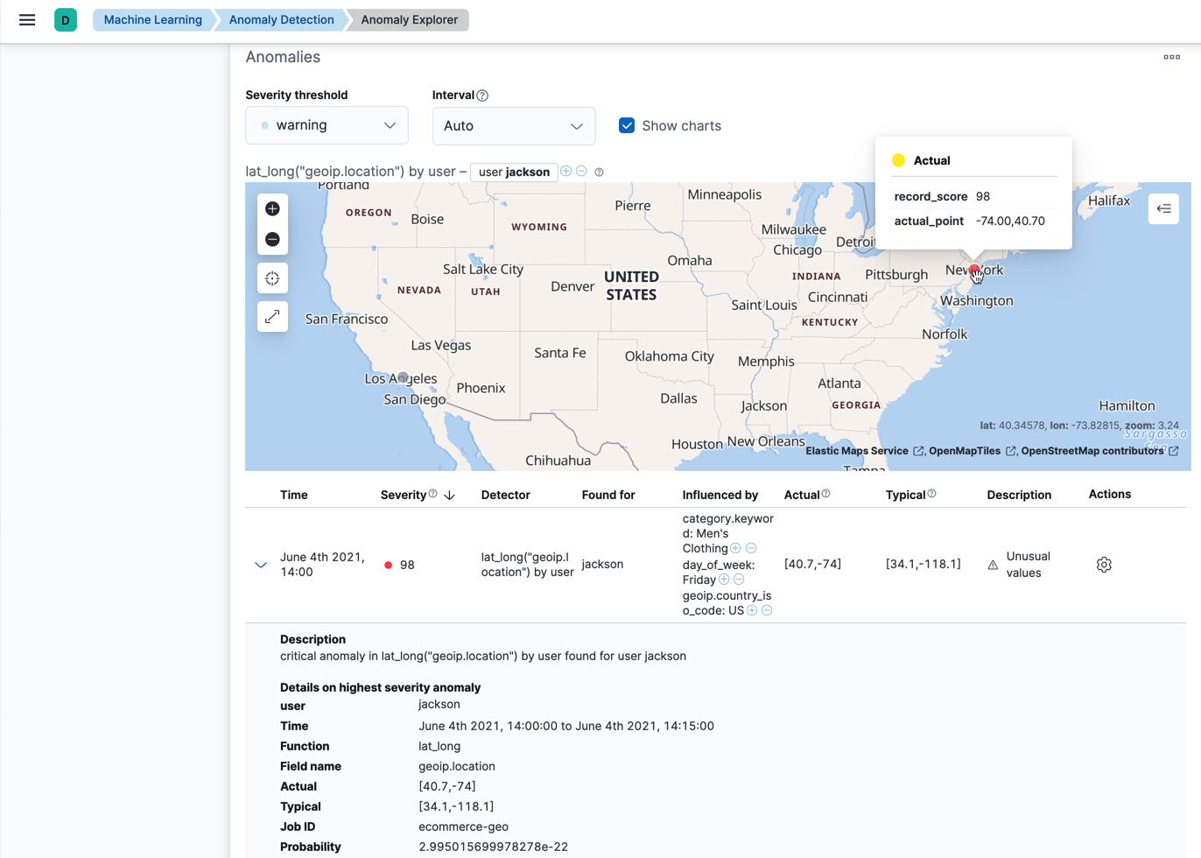This screenshot has height=858, width=1201.
Task: Exclude day_of_week Friday with the minus filter
Action: point(739,580)
